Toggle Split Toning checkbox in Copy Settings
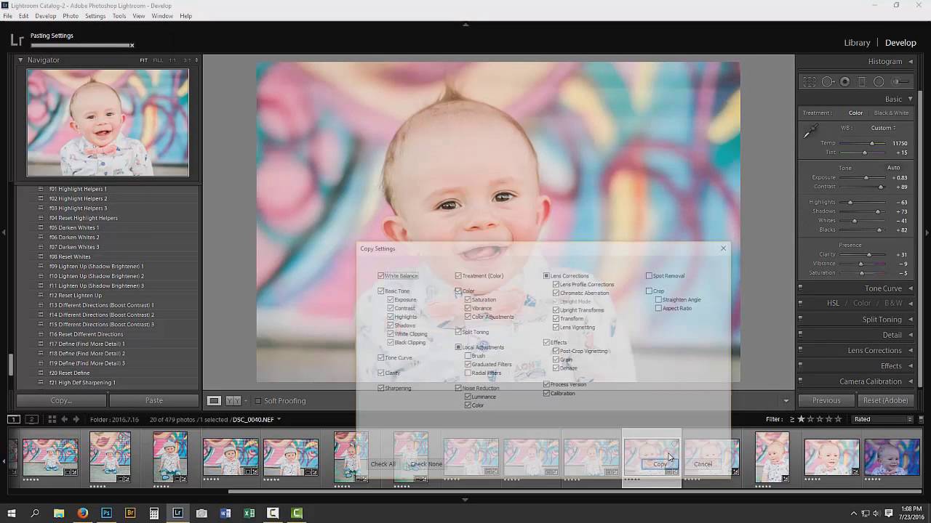The height and width of the screenshot is (523, 931). [x=458, y=332]
